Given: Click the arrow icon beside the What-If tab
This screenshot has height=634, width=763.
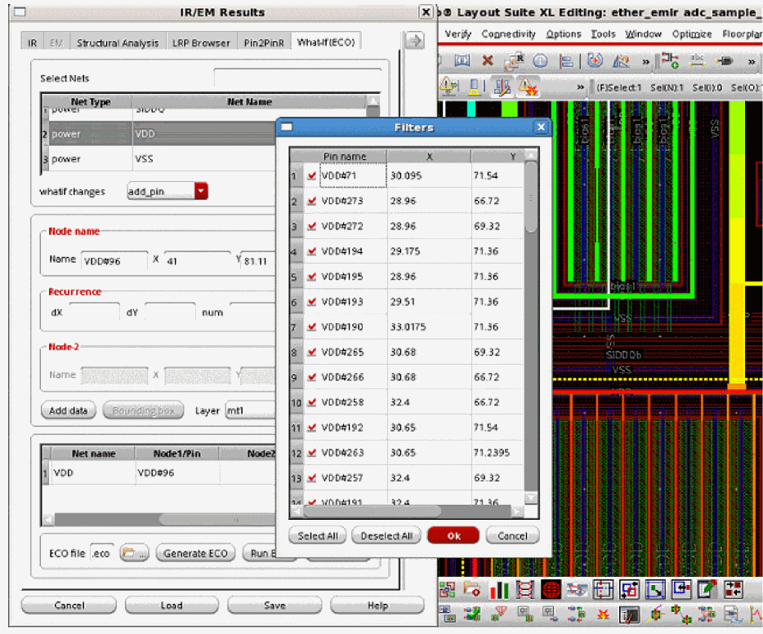Looking at the screenshot, I should [x=414, y=42].
